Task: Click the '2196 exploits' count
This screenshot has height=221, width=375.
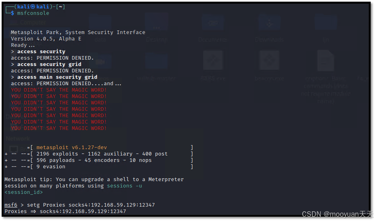Action: pos(57,154)
